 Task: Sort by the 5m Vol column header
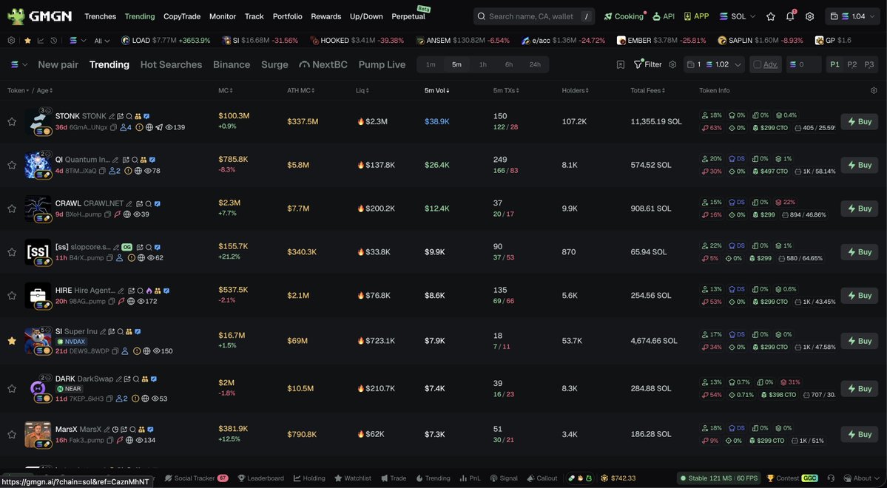coord(436,90)
